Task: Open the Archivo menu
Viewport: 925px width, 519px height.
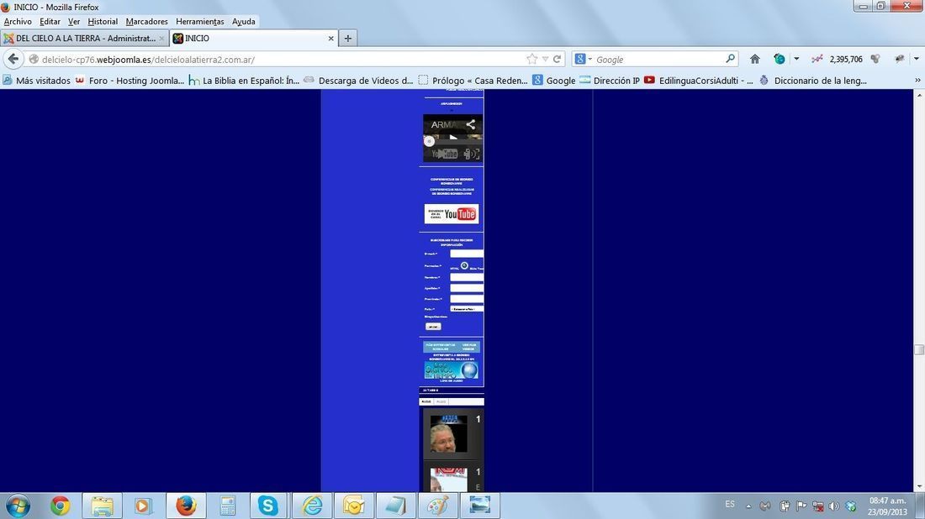Action: coord(18,22)
